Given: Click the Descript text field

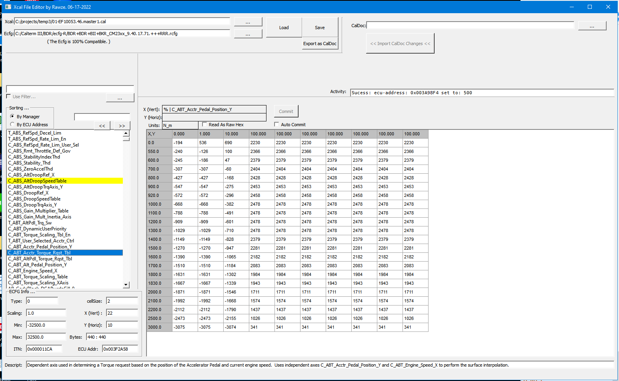Looking at the screenshot, I should pyautogui.click(x=320, y=365).
